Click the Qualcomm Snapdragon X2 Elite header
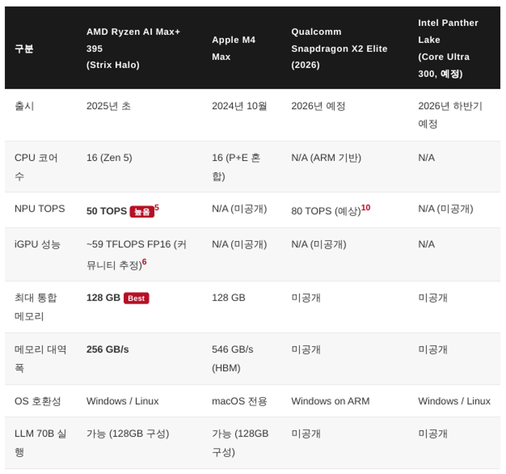Image resolution: width=506 pixels, height=474 pixels. click(339, 48)
